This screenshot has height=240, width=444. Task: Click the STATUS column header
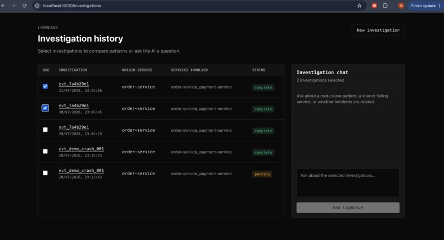(259, 70)
